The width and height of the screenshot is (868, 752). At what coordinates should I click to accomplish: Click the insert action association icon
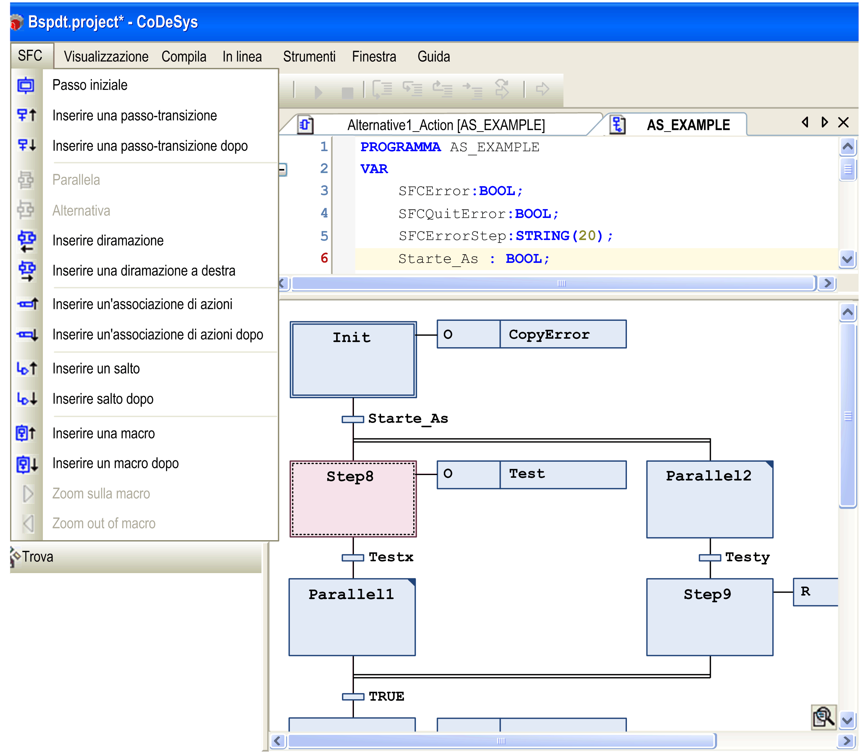(27, 304)
